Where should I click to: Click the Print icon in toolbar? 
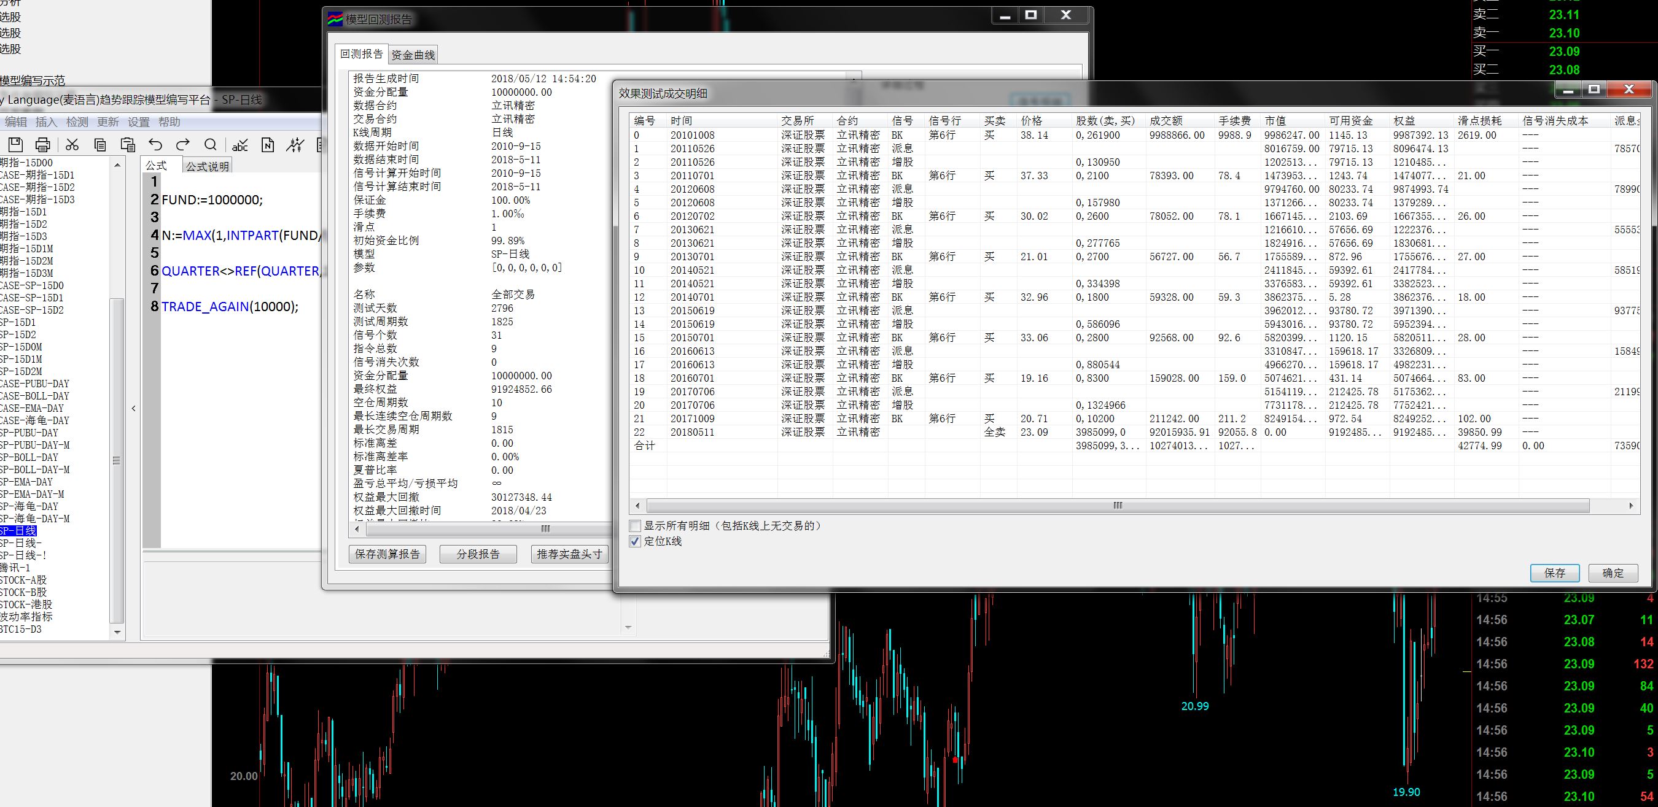tap(42, 145)
